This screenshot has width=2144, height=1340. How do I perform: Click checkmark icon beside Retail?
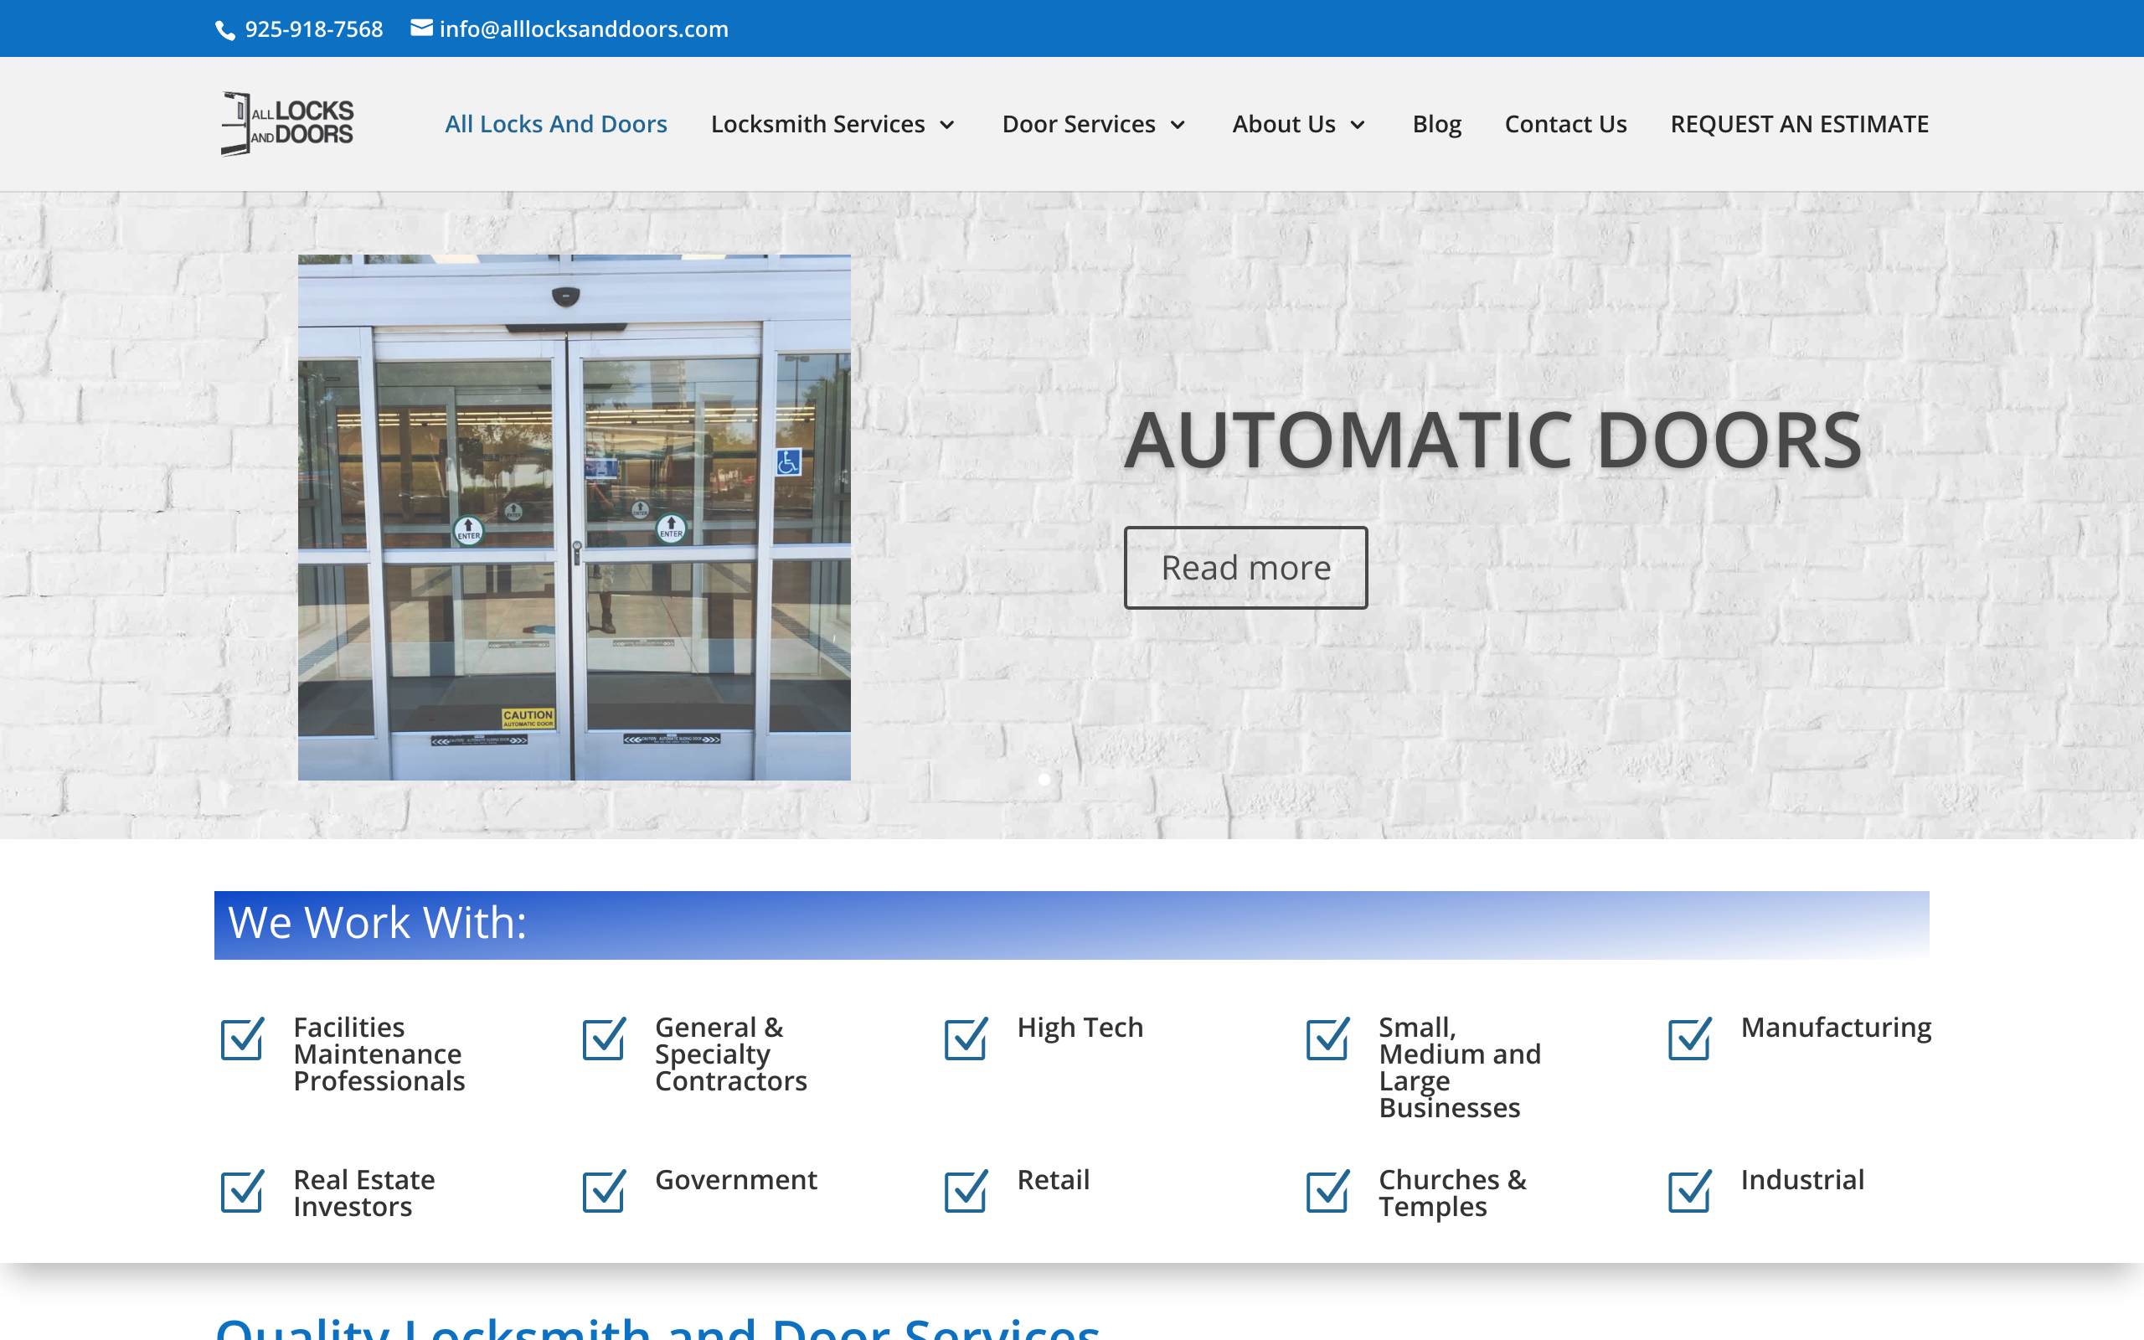966,1191
